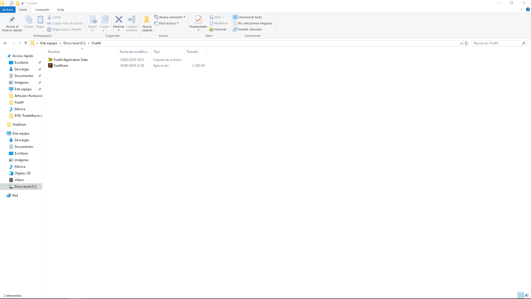Open Propiedades from the ribbon
The height and width of the screenshot is (299, 531).
(x=198, y=20)
